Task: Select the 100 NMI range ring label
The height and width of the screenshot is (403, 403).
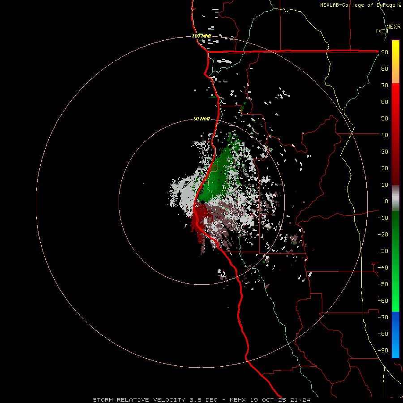Action: (x=201, y=36)
